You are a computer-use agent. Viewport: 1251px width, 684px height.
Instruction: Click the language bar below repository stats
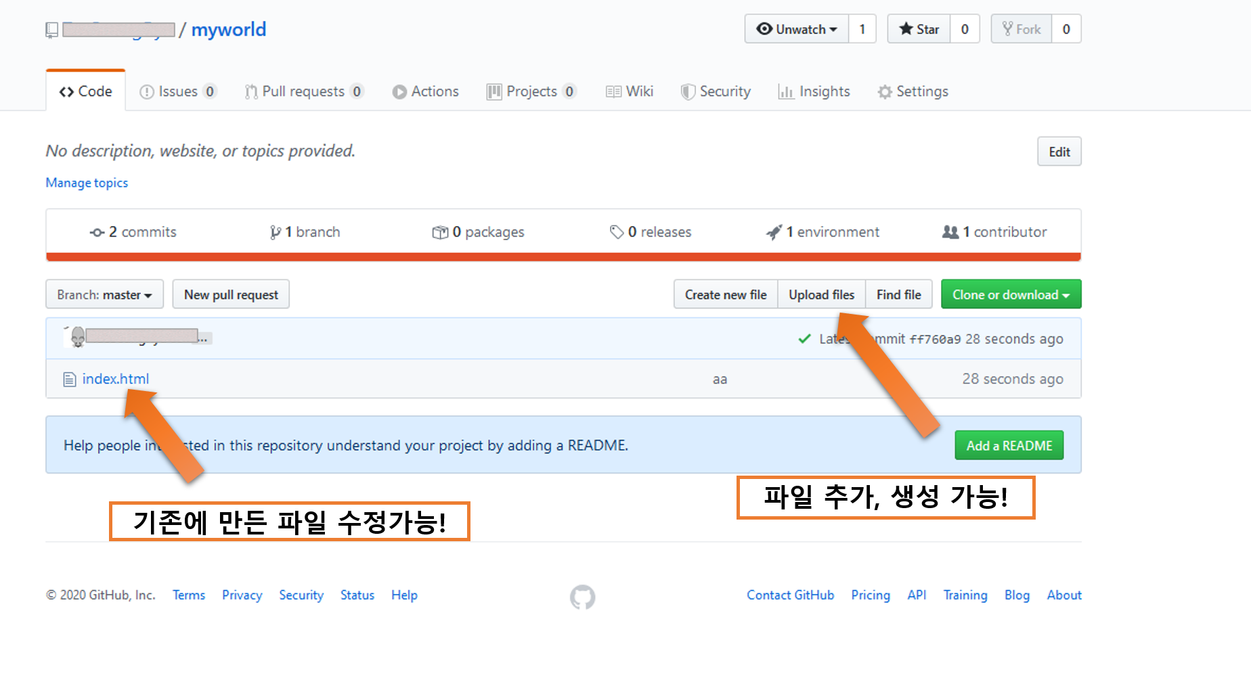click(563, 256)
